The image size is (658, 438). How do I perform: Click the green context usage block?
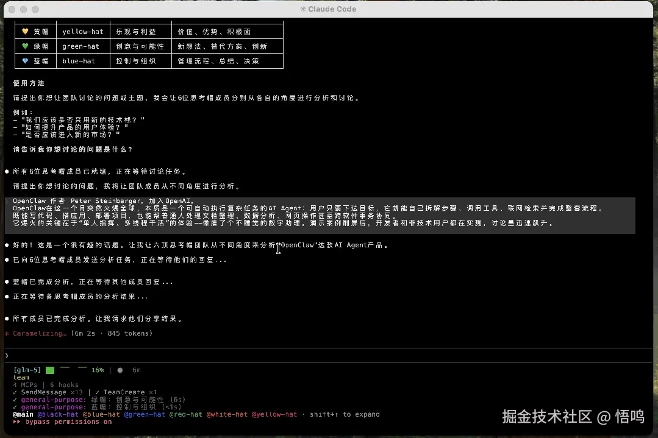point(50,370)
